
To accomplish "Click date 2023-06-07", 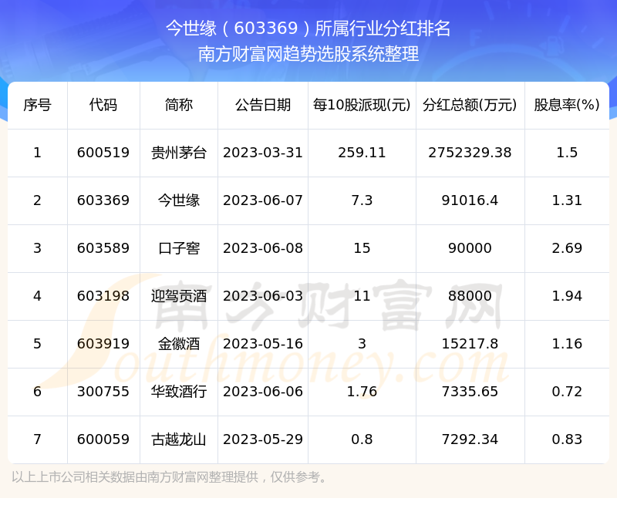I will click(263, 200).
